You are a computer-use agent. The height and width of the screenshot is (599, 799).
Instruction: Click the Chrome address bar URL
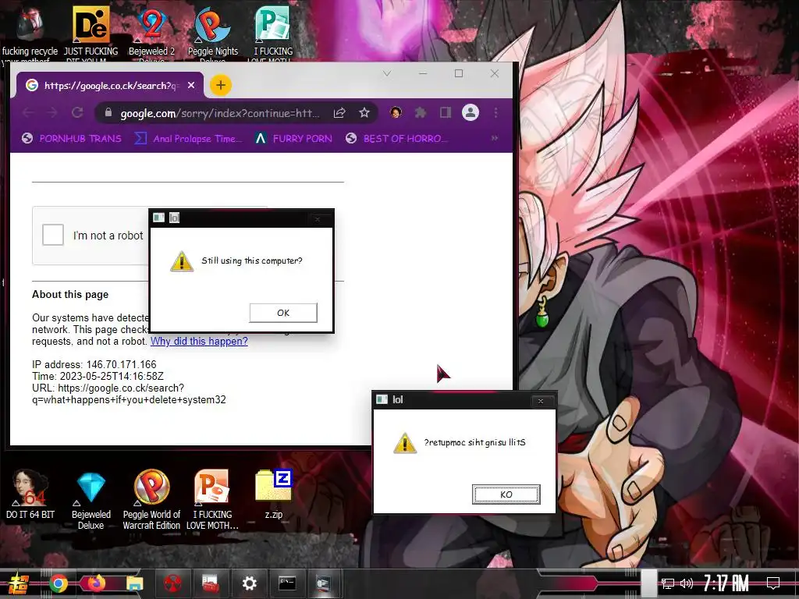click(220, 113)
